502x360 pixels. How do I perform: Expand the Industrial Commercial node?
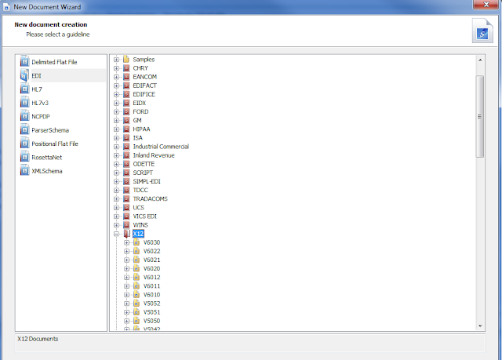click(x=116, y=147)
